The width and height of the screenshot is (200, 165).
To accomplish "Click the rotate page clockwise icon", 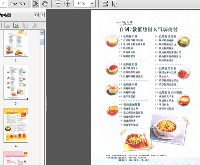I will [x=34, y=25].
